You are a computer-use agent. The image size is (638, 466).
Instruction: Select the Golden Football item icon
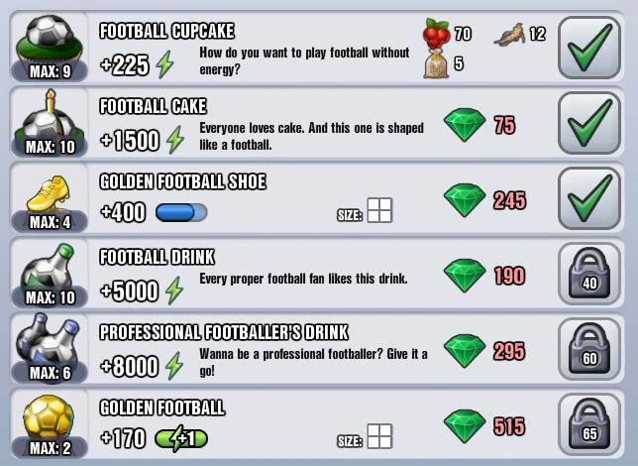(49, 417)
